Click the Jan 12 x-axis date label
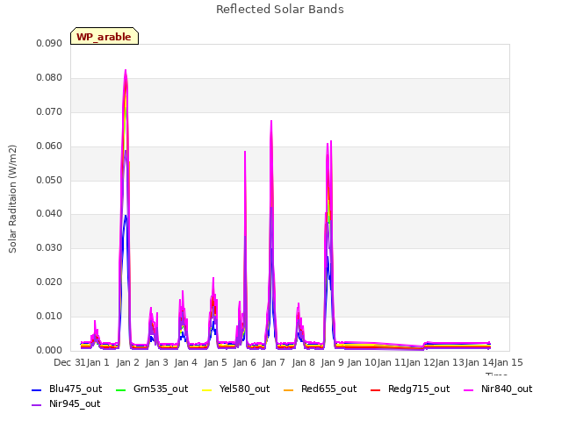Image resolution: width=562 pixels, height=421 pixels. click(421, 362)
